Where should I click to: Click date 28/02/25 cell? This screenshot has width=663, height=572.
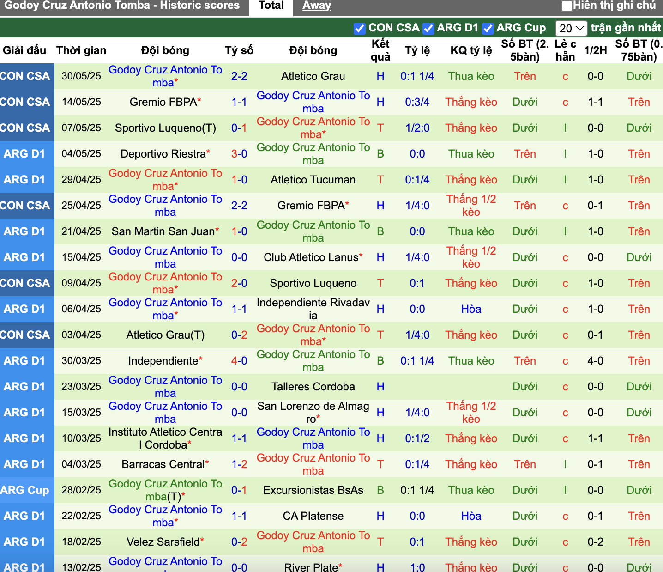pos(81,490)
